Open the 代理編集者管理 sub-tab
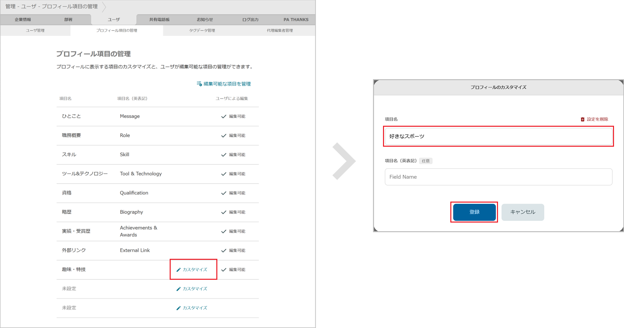This screenshot has width=624, height=328. coord(280,31)
